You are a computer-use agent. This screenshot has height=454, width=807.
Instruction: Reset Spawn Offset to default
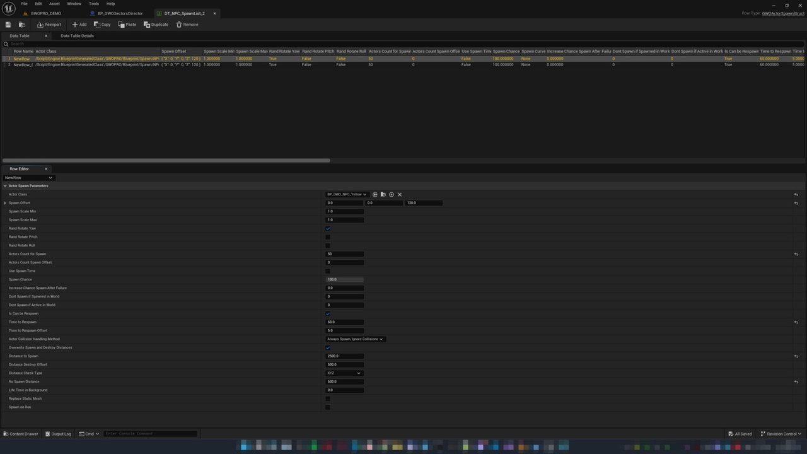[796, 203]
